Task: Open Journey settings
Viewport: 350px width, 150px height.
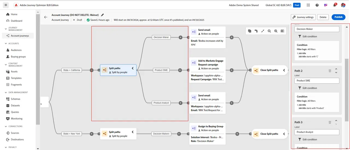Action: pyautogui.click(x=303, y=17)
